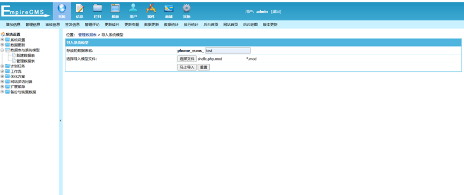Open 增加信息 in the shortcut bar
This screenshot has height=195, width=464.
coord(13,25)
